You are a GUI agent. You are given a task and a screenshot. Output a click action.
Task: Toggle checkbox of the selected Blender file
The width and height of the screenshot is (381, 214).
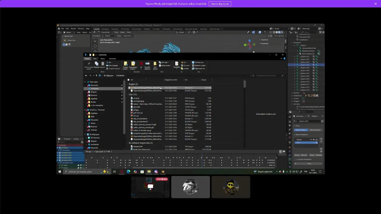(129, 88)
